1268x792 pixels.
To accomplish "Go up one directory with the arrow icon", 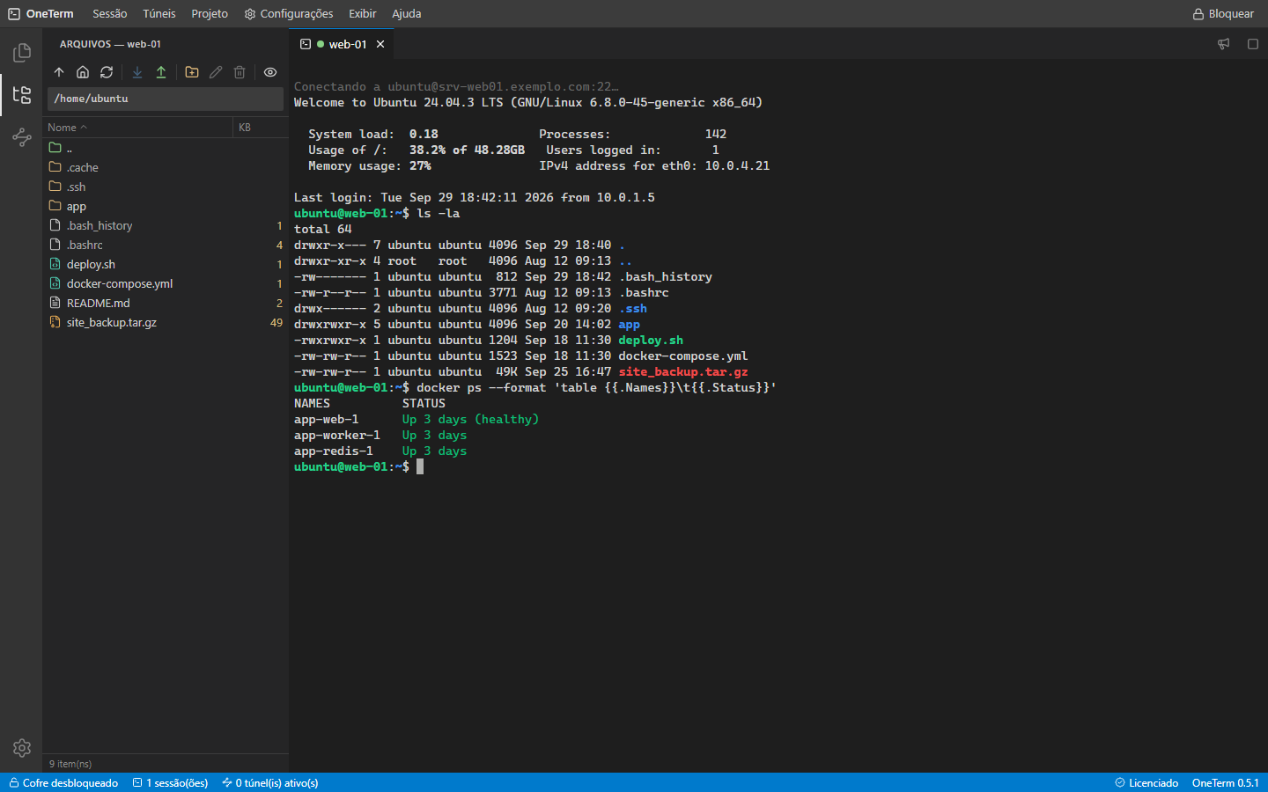I will tap(59, 72).
